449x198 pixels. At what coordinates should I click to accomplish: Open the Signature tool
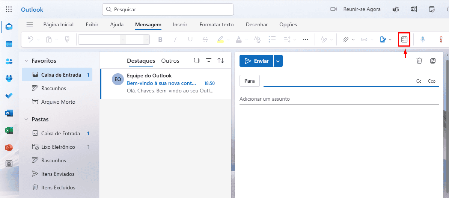(x=383, y=39)
